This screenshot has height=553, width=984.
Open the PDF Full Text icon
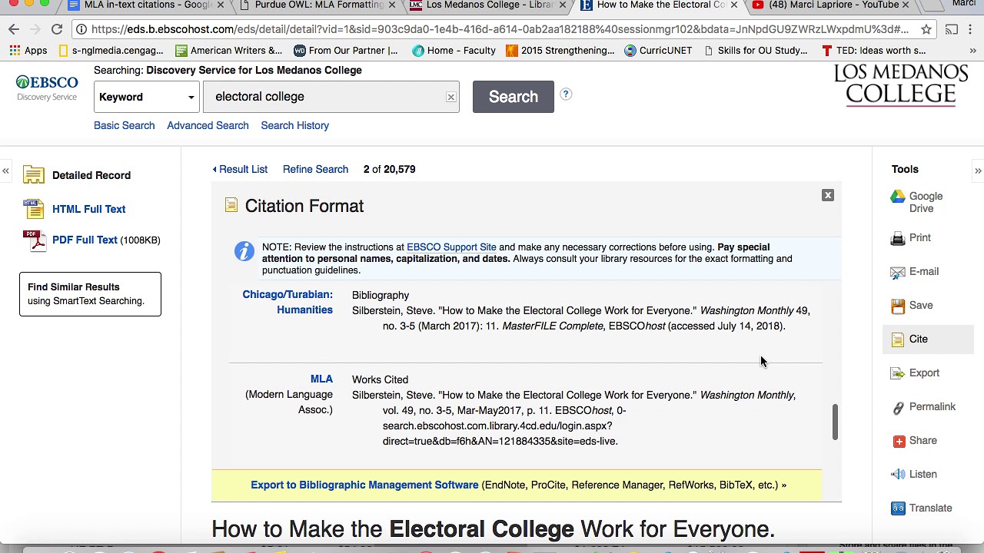(34, 240)
